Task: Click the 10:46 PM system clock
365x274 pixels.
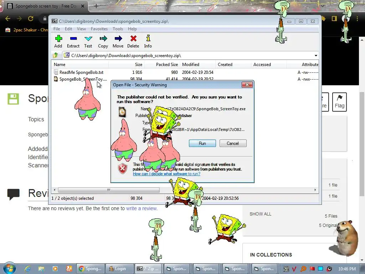Action: [x=347, y=269]
